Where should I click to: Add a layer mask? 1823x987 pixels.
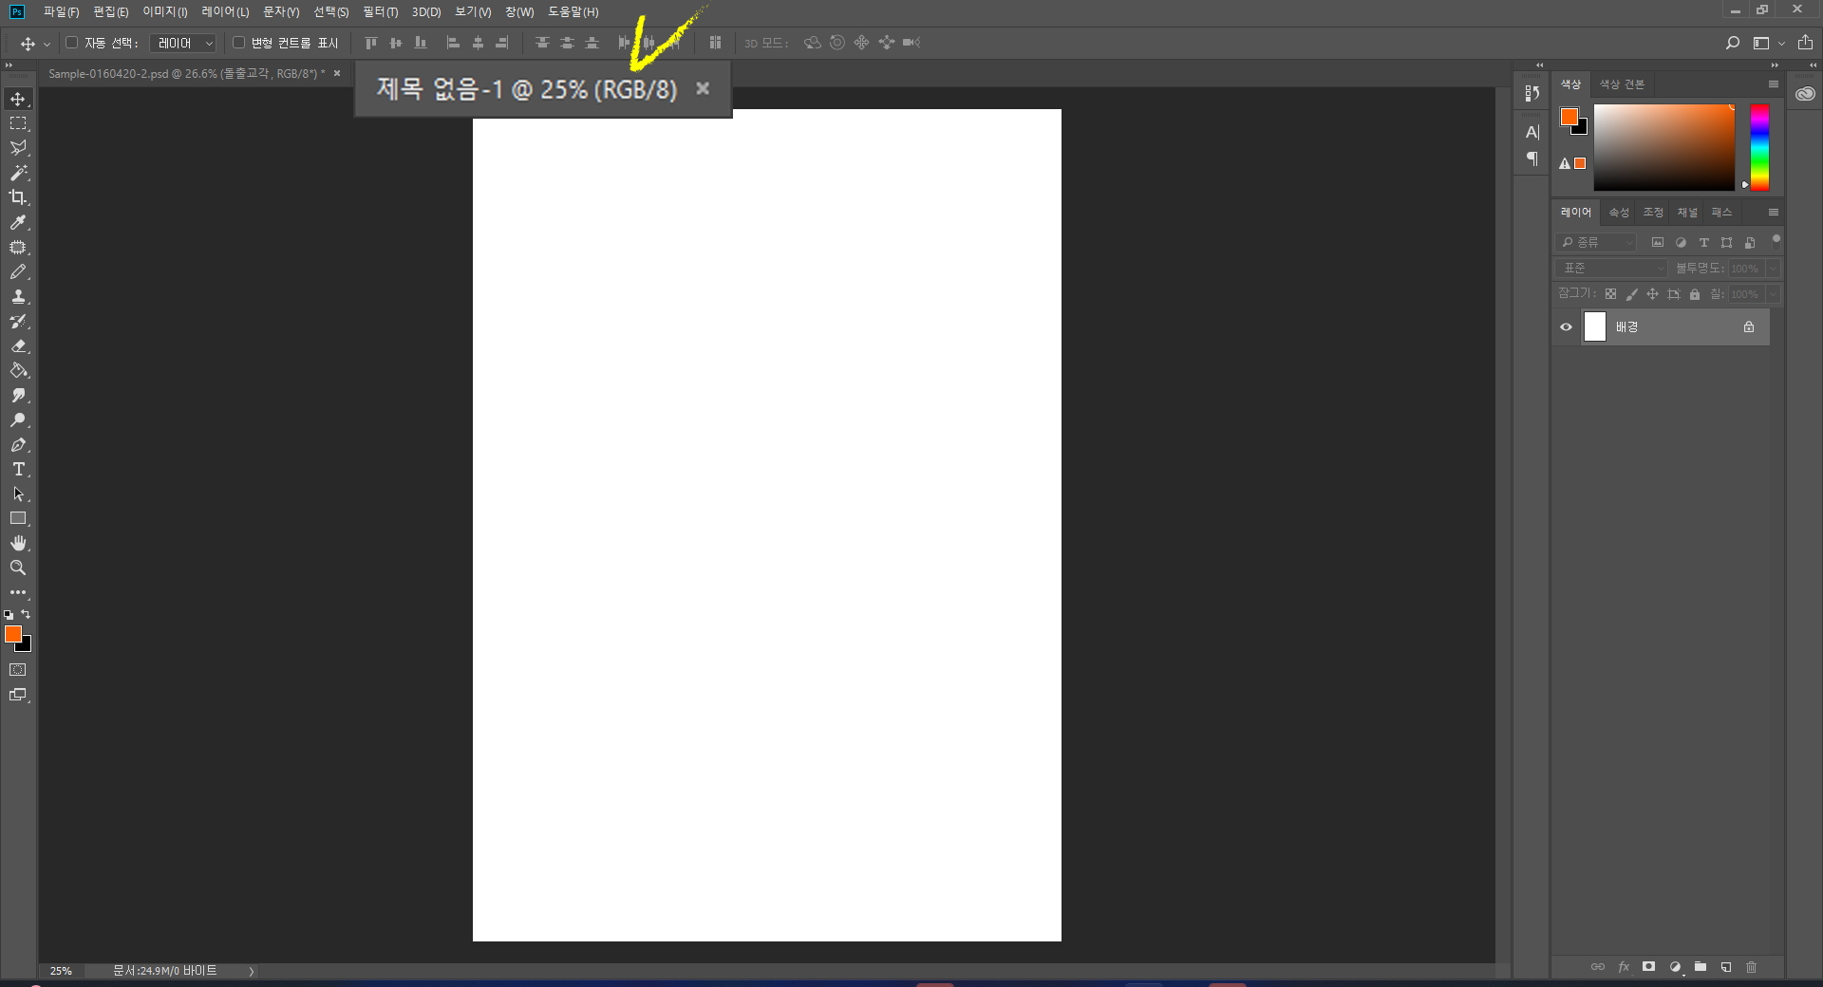1649,967
